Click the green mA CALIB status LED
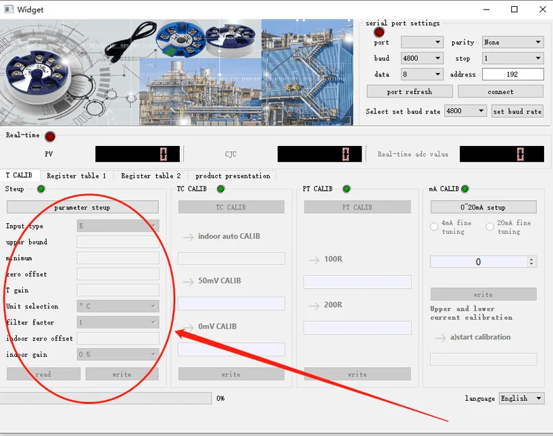Viewport: 553px width, 436px height. [x=465, y=189]
